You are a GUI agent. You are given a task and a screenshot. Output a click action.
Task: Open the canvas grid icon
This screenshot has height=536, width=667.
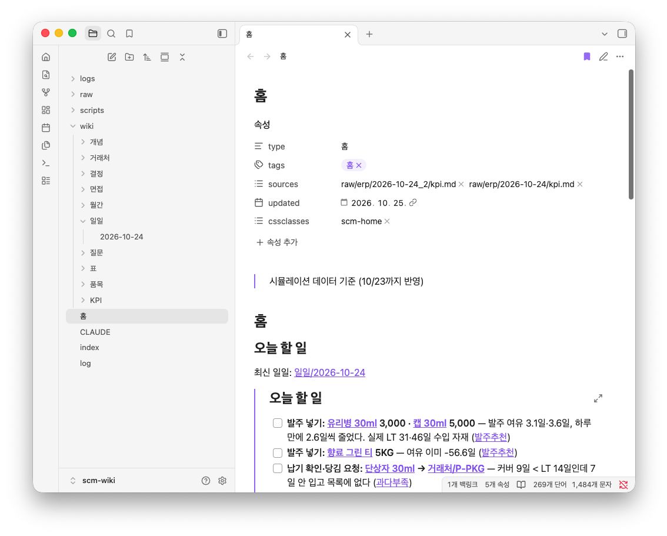pos(46,110)
